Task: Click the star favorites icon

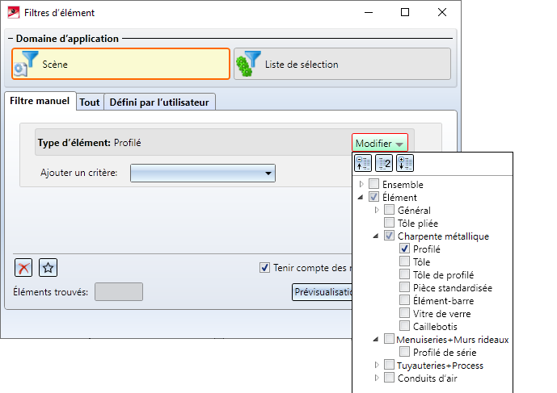Action: point(49,269)
